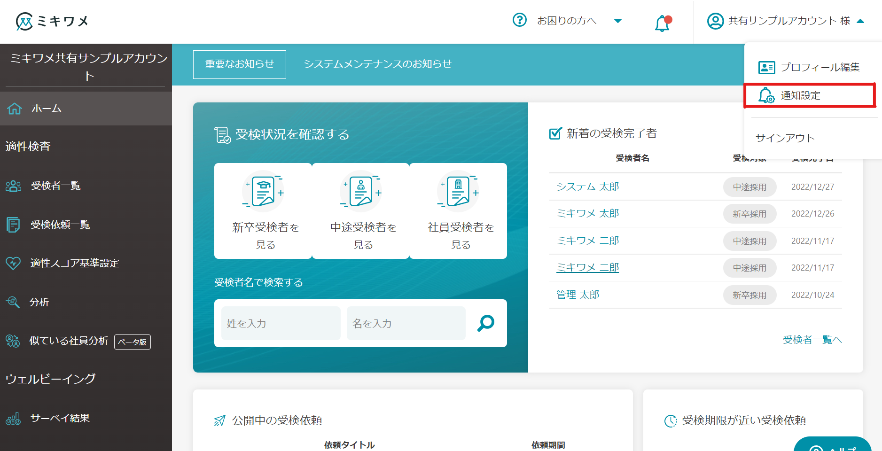Click the 姓を入力 input field

point(281,323)
